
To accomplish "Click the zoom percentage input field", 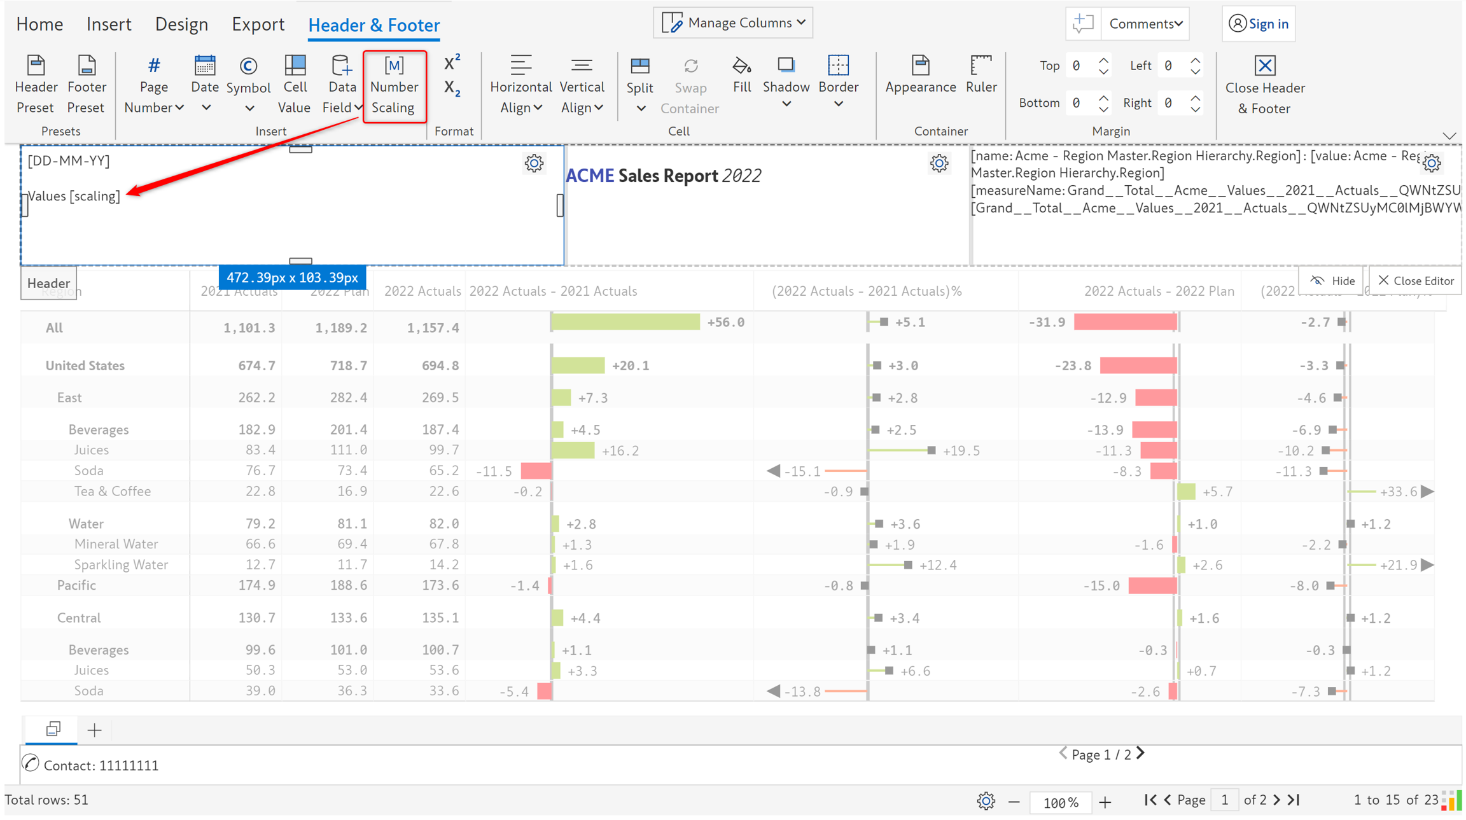I will (1060, 802).
